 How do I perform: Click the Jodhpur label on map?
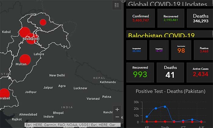[31, 92]
